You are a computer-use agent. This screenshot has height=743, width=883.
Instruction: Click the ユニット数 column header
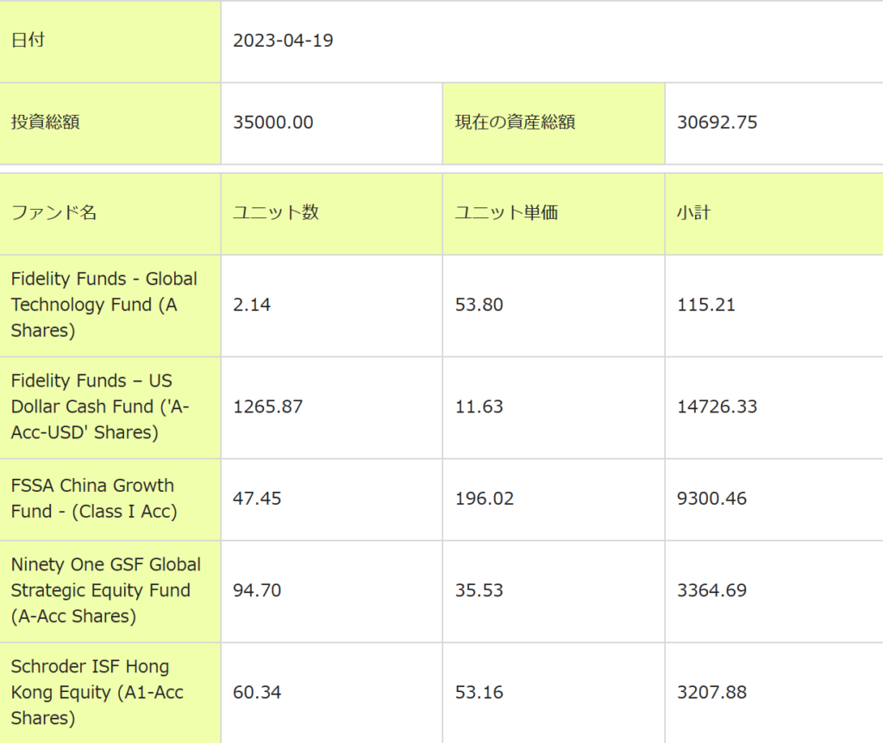coord(276,213)
